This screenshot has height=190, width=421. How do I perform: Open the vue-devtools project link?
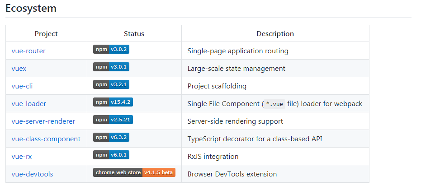click(32, 174)
